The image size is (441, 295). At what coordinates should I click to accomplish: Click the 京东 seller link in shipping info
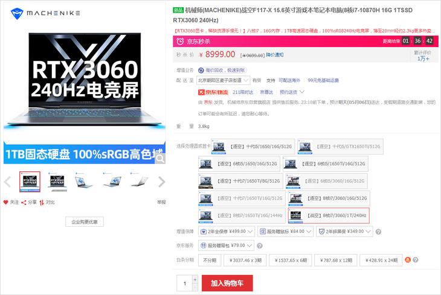coord(208,103)
